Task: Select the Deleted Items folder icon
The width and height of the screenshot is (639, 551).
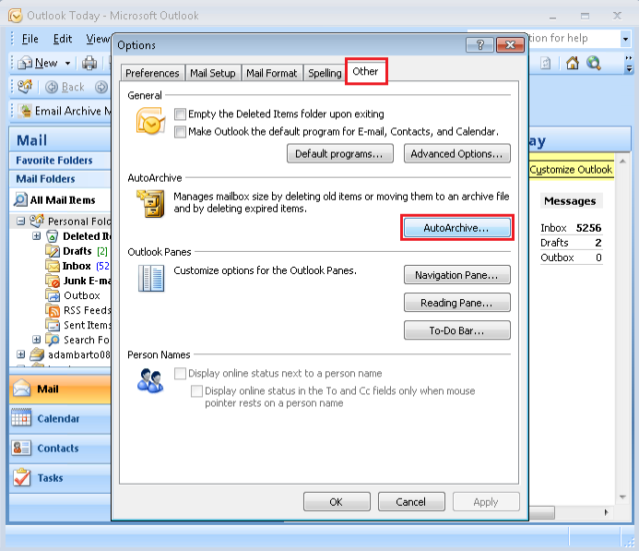Action: (x=53, y=236)
